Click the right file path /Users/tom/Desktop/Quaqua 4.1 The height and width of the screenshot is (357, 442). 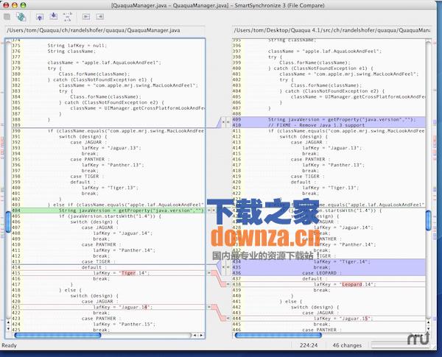pos(332,30)
